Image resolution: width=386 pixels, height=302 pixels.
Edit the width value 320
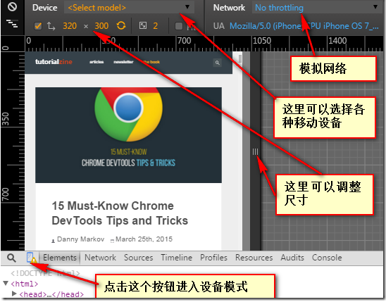click(70, 26)
